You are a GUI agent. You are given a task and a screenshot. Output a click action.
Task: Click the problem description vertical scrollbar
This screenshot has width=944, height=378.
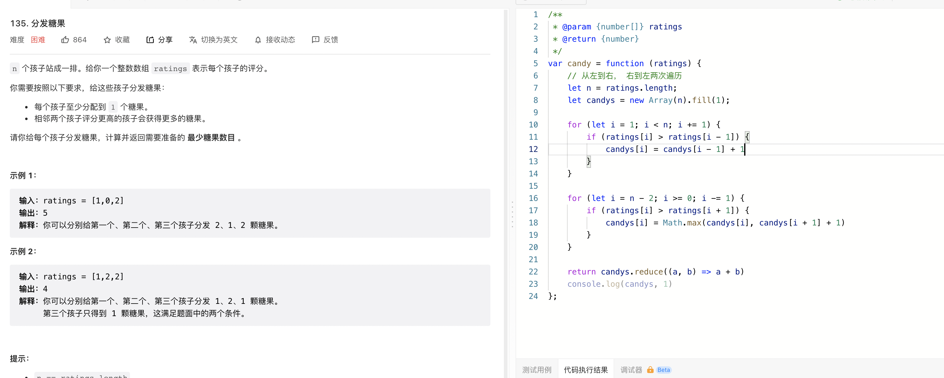click(x=506, y=183)
